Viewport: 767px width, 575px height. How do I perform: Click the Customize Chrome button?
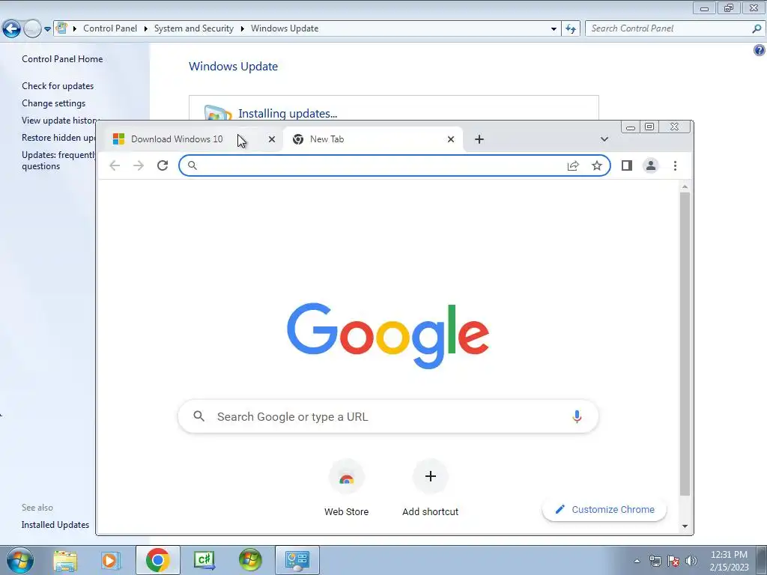tap(604, 509)
